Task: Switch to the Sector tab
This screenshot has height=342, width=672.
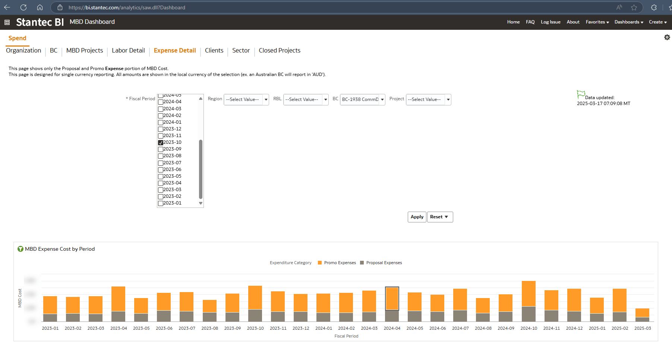Action: point(241,50)
